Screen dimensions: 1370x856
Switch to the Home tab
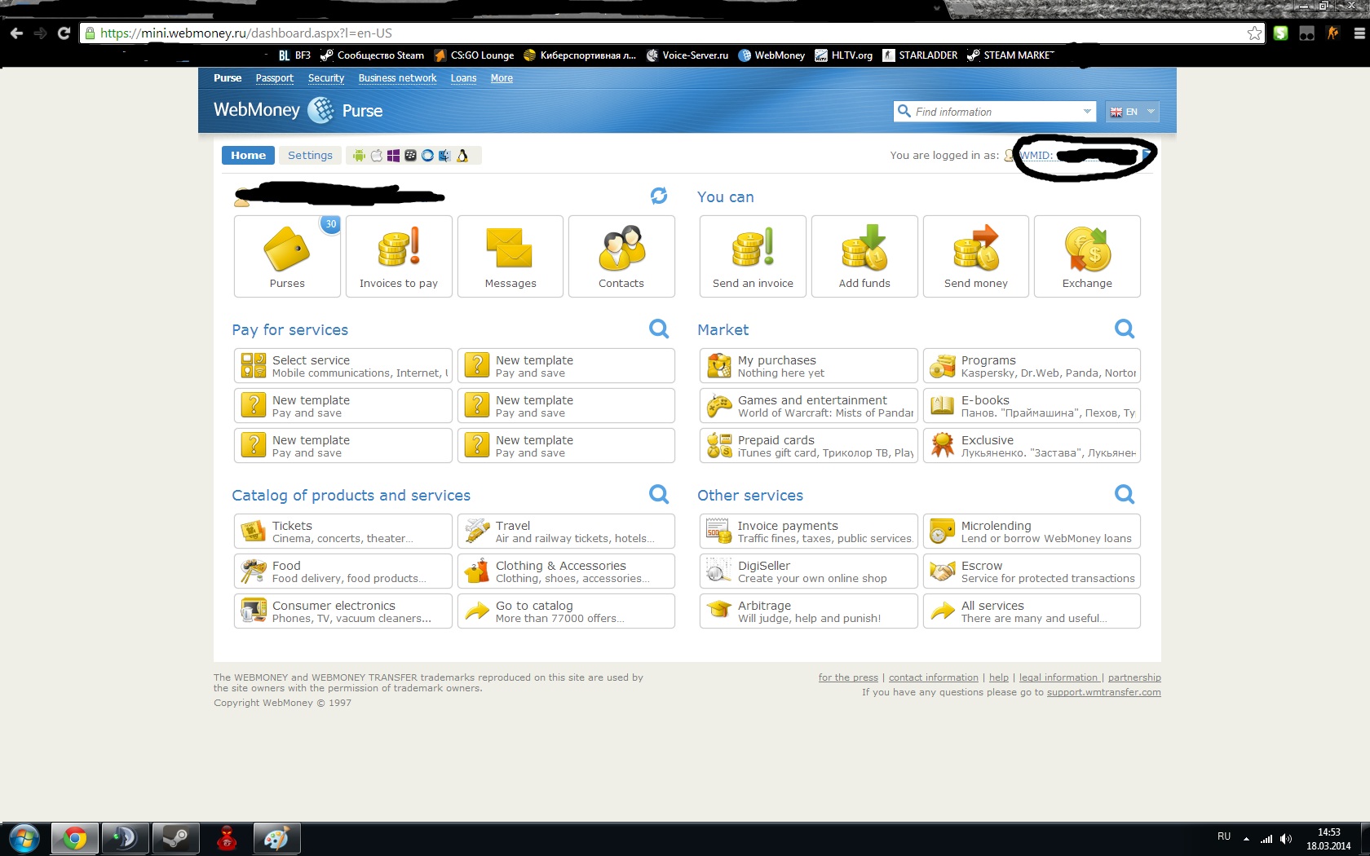(248, 155)
